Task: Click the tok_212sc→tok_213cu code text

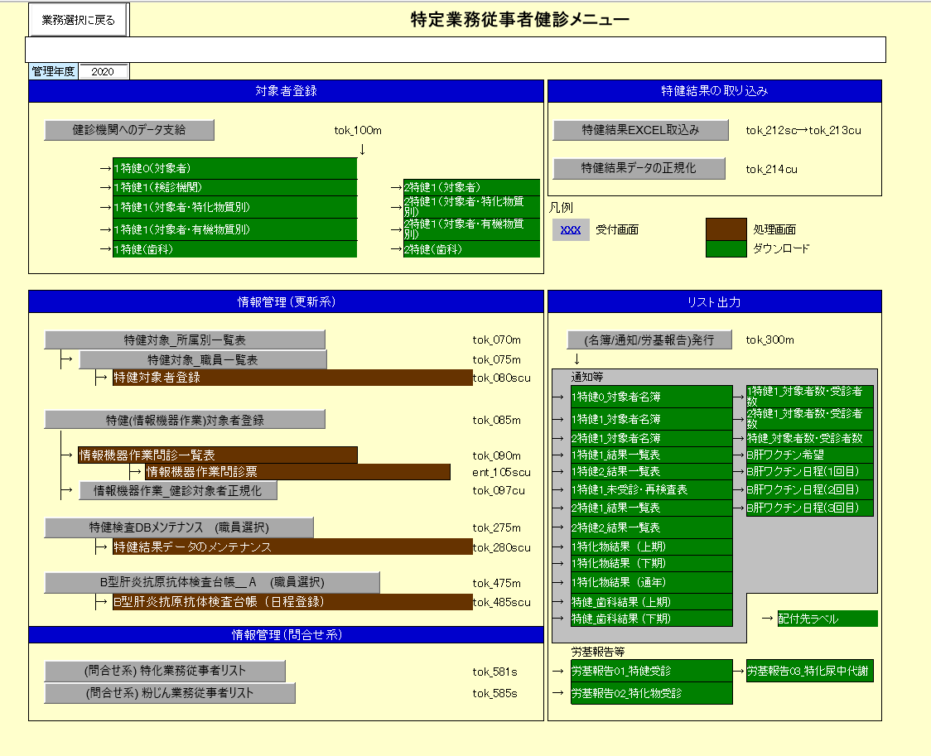Action: (x=803, y=131)
